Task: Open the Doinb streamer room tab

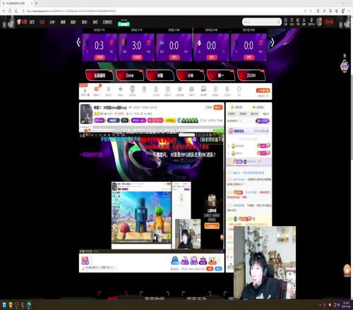Action: point(130,75)
